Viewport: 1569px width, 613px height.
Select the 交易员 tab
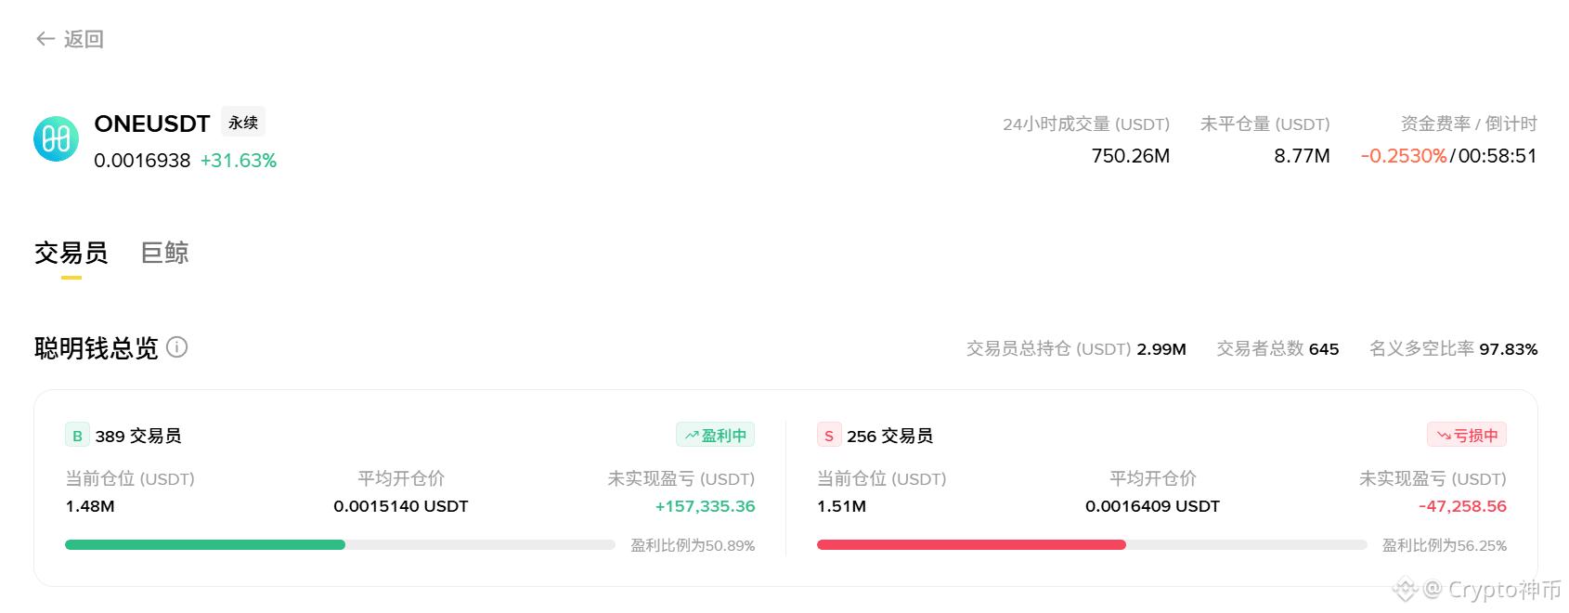point(71,253)
